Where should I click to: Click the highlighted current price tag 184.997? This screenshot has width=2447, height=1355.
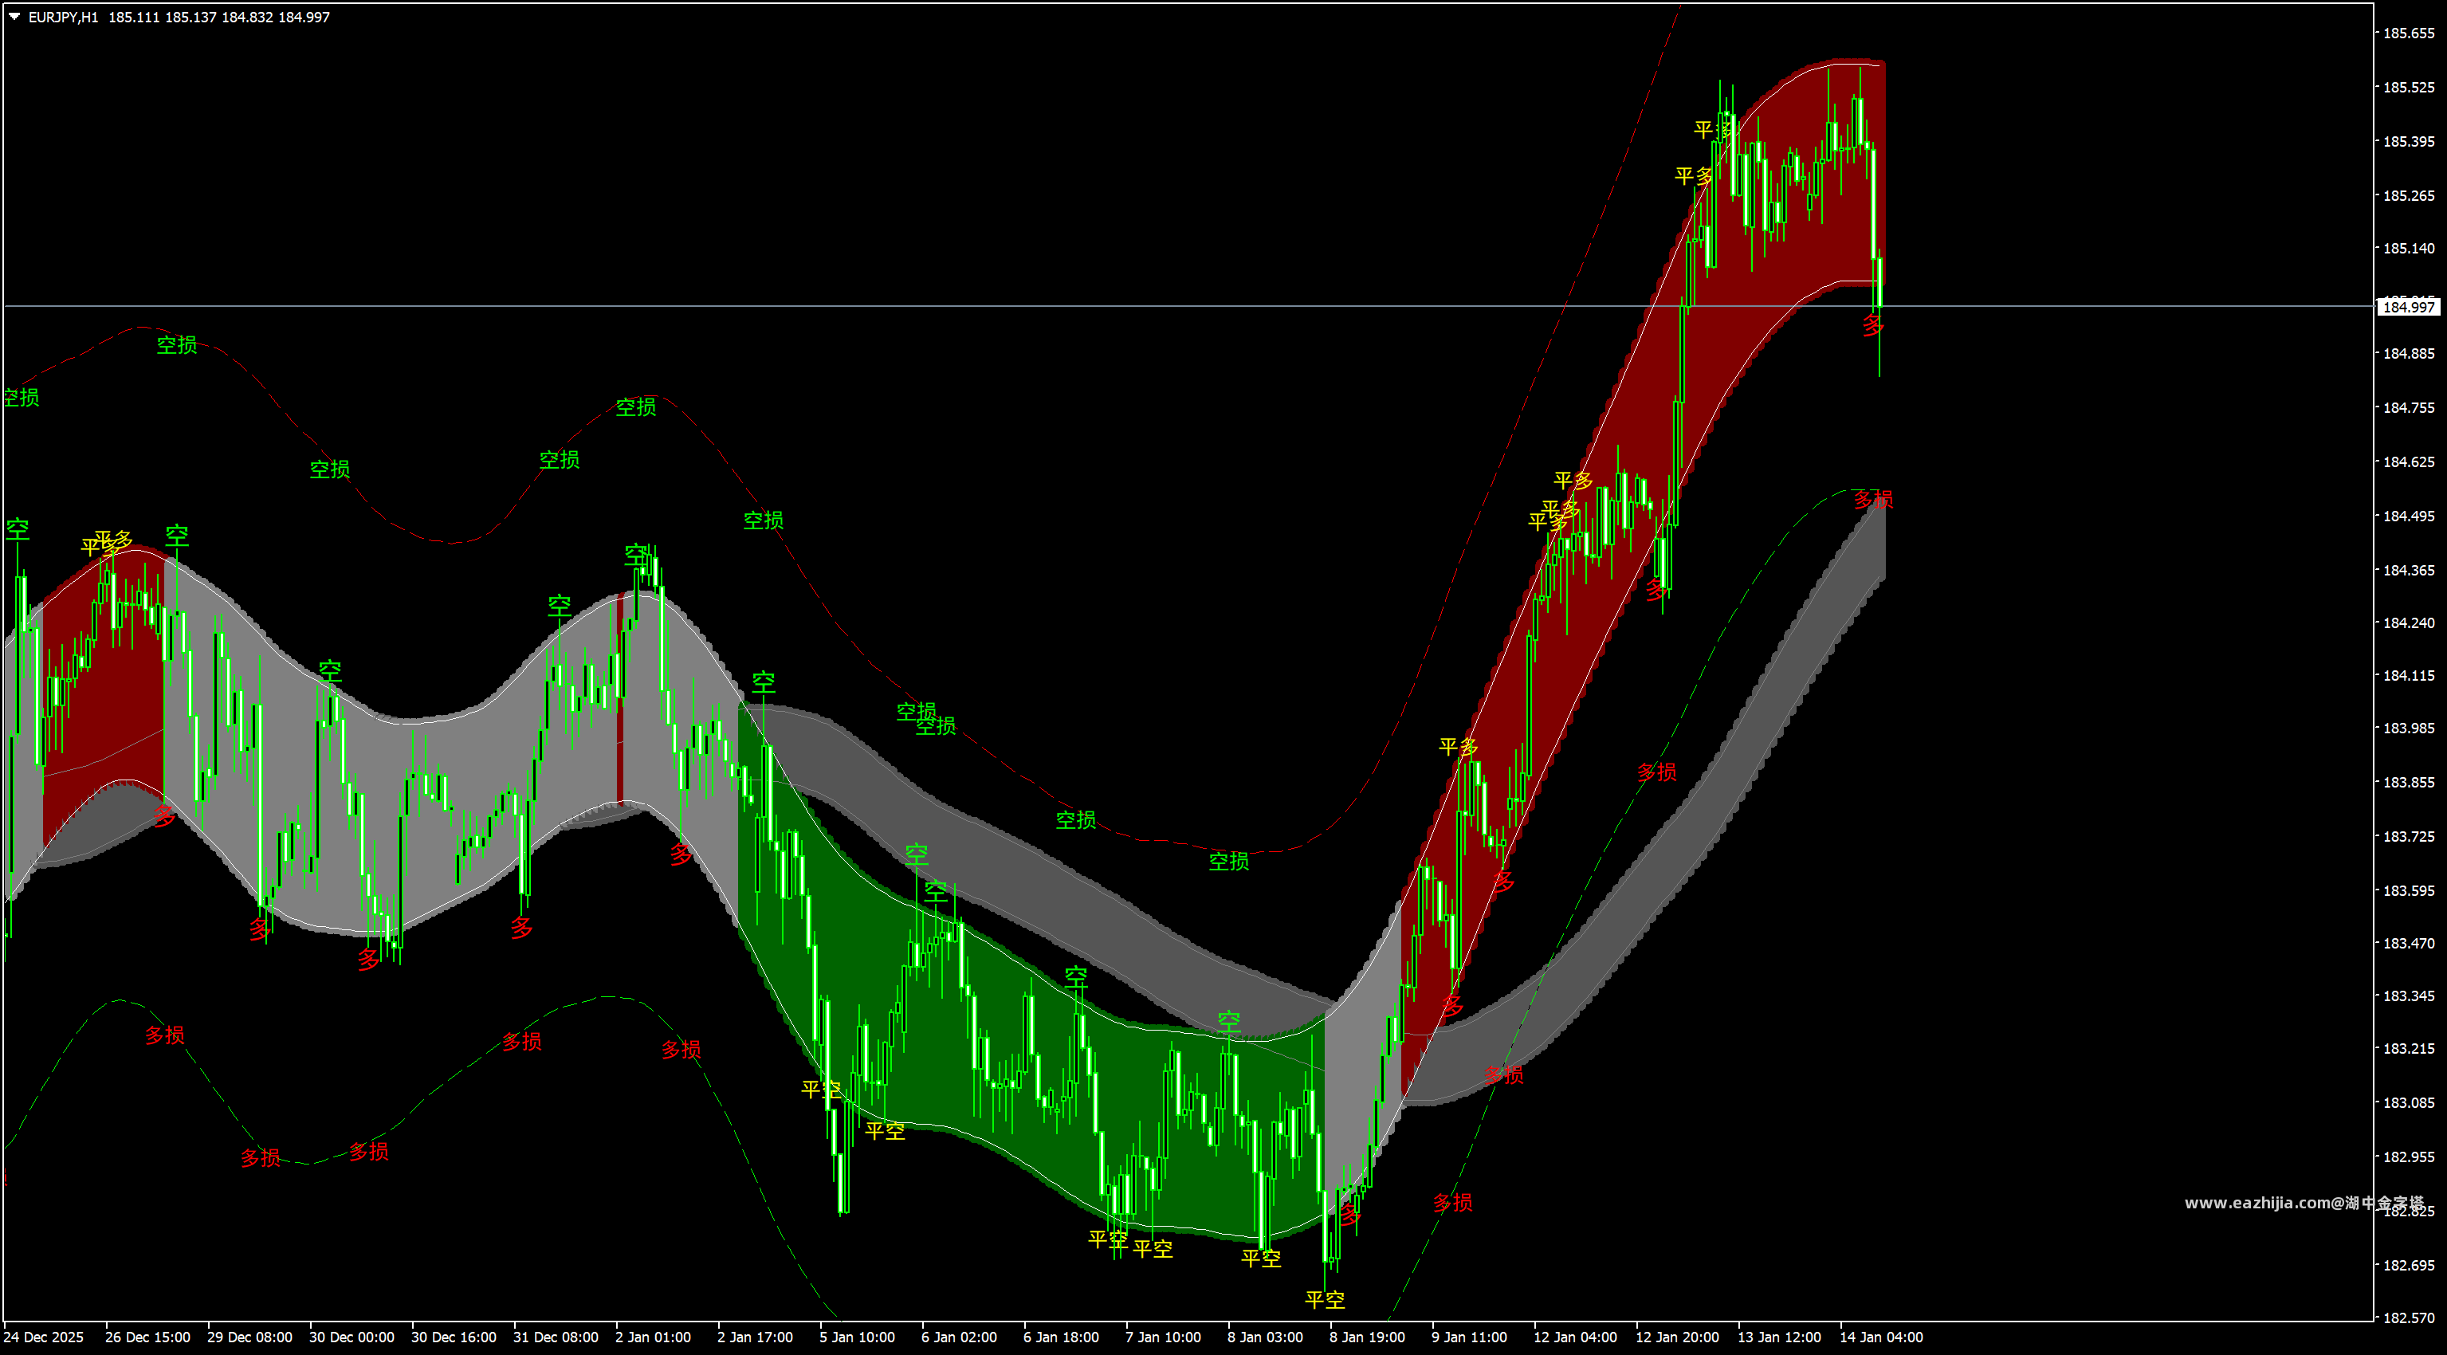pyautogui.click(x=2409, y=307)
